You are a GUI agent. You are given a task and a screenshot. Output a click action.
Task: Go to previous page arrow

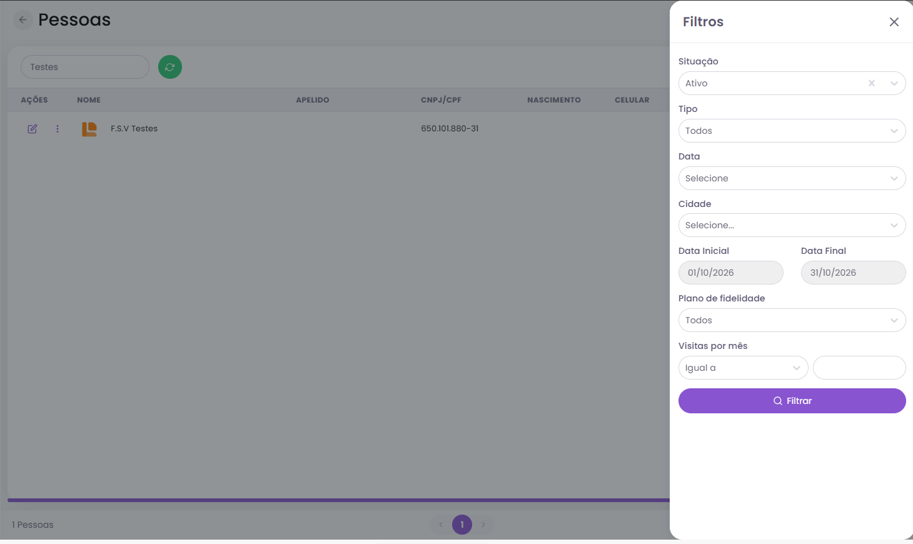pyautogui.click(x=441, y=525)
